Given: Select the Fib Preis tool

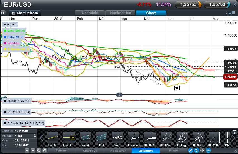Looking at the screenshot, I should [x=150, y=138].
